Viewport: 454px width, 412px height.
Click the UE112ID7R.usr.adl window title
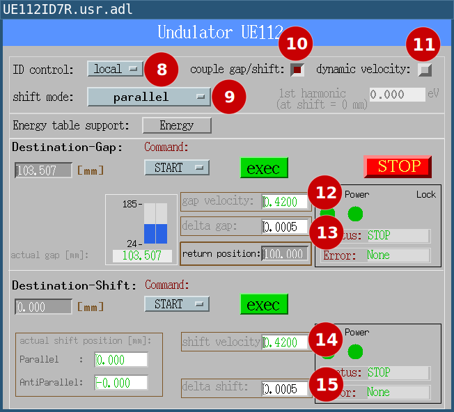tap(68, 9)
